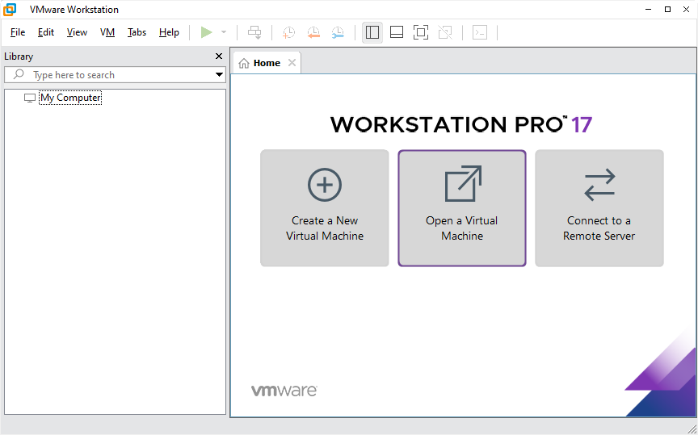Open the Help menu
698x435 pixels.
coord(169,32)
